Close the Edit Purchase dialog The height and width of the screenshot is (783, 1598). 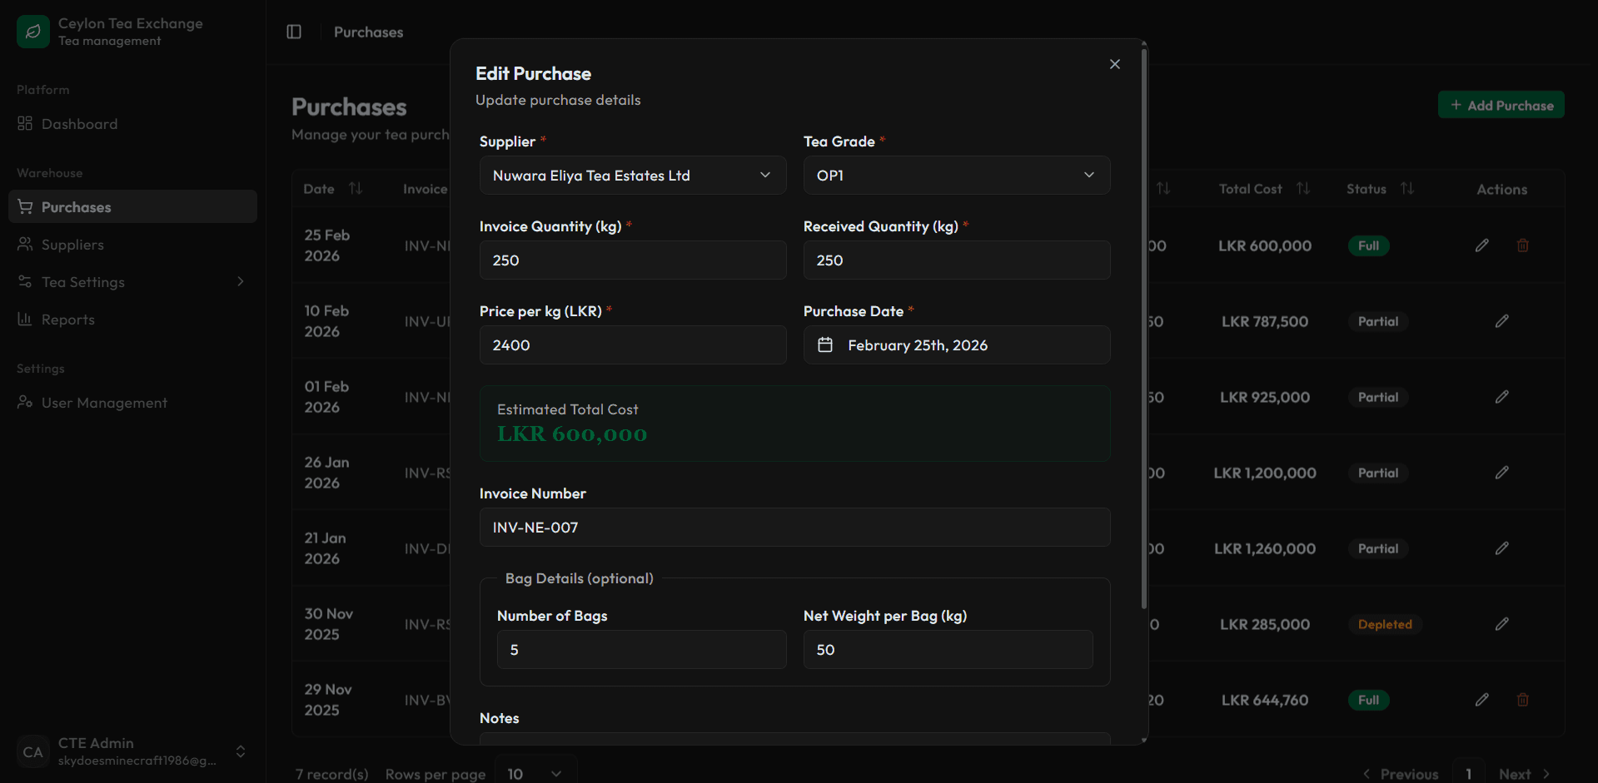point(1114,64)
